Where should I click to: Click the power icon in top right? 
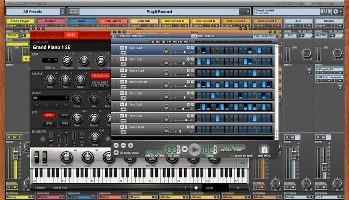coord(326,11)
